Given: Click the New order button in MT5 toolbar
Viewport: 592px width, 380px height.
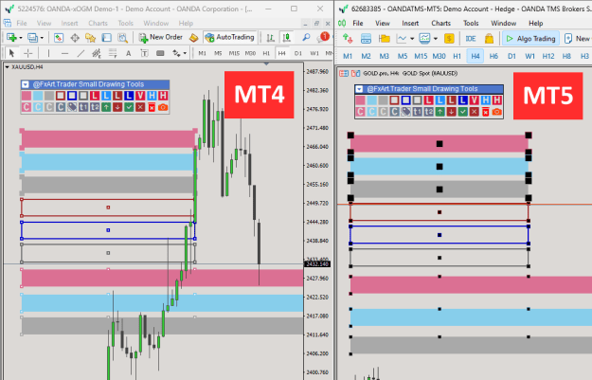Looking at the screenshot, I should coord(577,39).
